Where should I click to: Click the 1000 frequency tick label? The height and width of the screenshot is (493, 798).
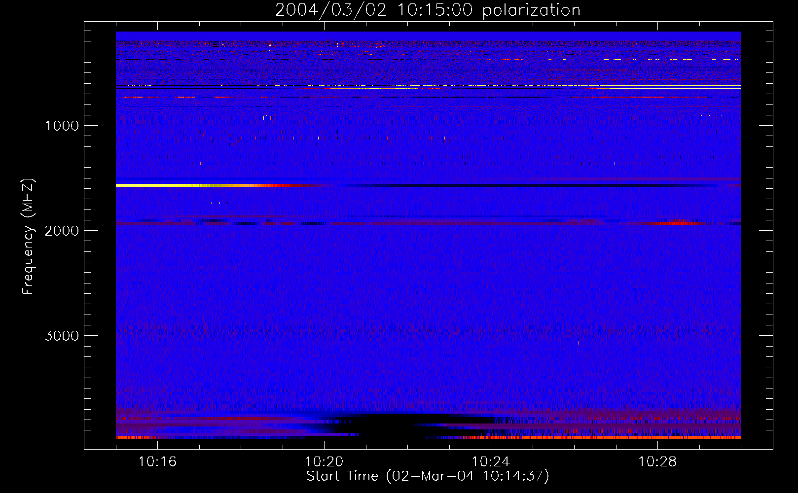pyautogui.click(x=62, y=126)
